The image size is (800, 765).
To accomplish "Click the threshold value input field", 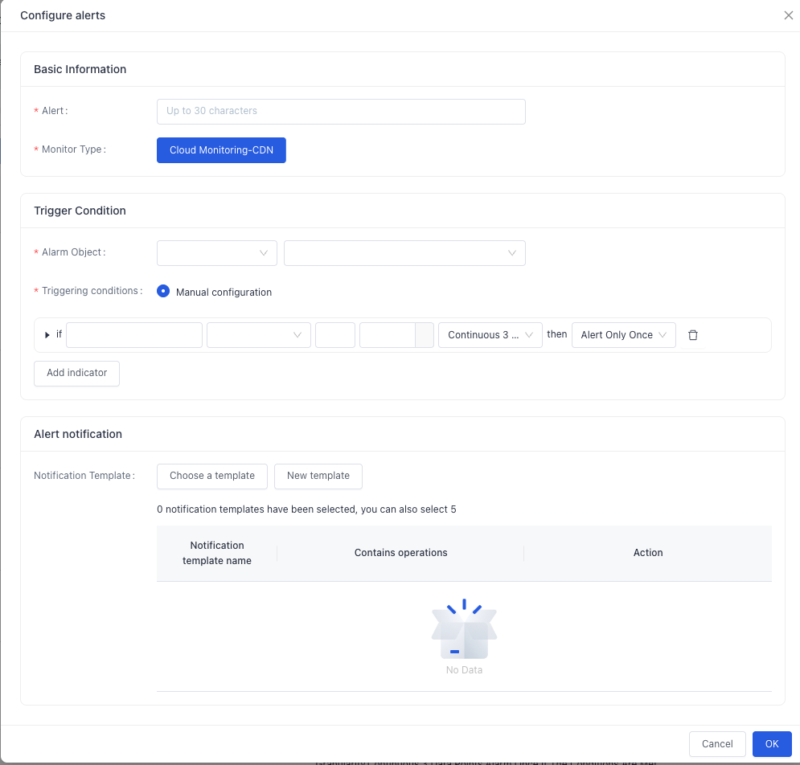I will point(388,335).
